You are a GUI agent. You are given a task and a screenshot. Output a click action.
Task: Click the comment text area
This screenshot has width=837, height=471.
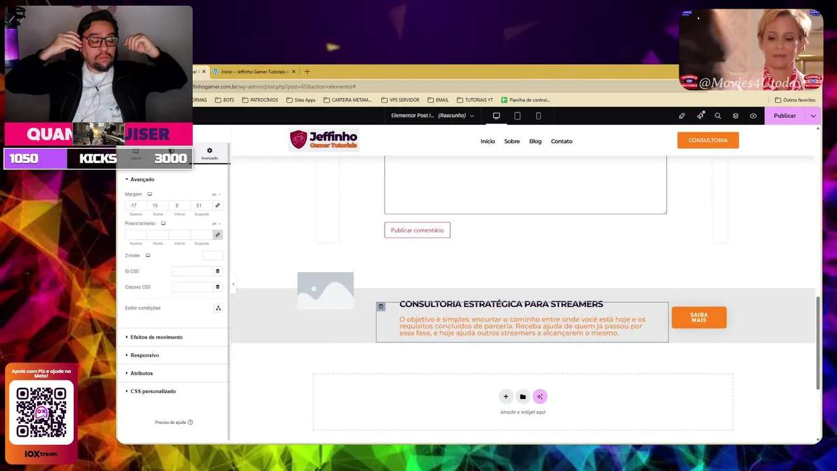526,185
